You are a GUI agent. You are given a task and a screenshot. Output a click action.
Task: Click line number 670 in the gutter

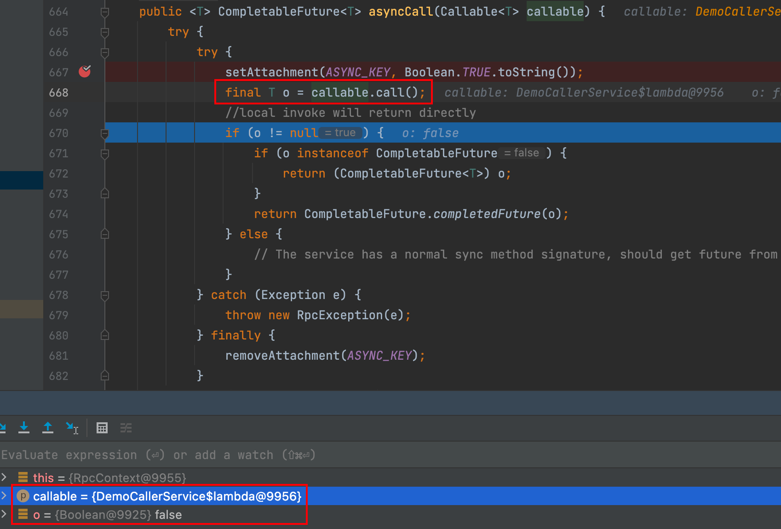click(59, 133)
